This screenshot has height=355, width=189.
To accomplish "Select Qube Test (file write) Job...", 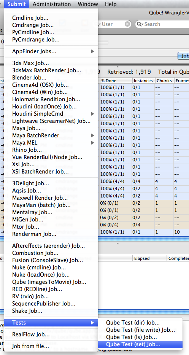I will point(140,330).
